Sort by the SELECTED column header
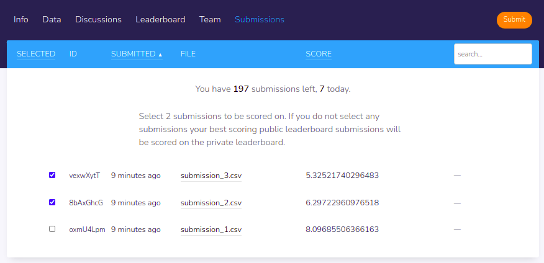 [36, 54]
